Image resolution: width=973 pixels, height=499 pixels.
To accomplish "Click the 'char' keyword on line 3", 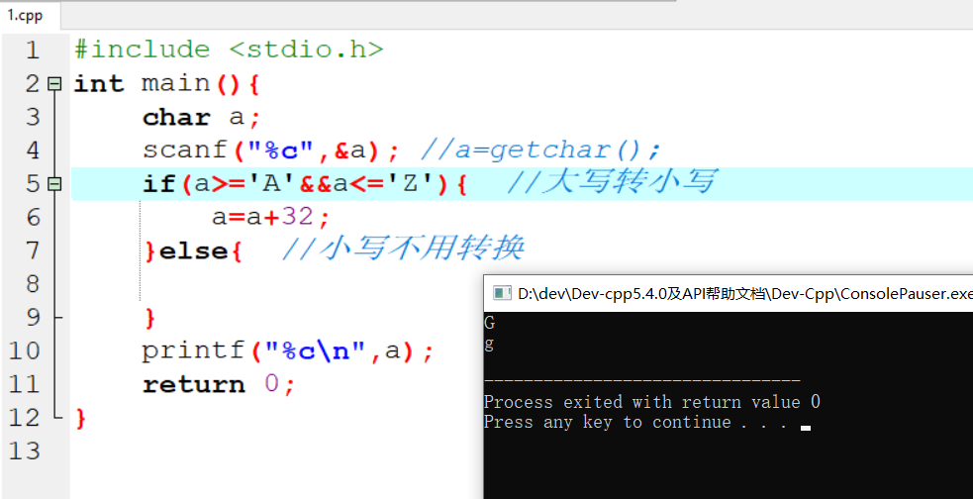I will click(x=176, y=117).
